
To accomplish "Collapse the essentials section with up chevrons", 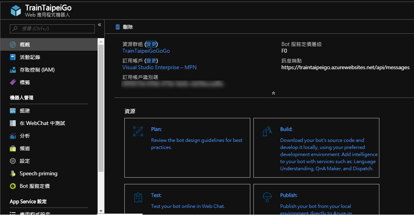I will 274,93.
